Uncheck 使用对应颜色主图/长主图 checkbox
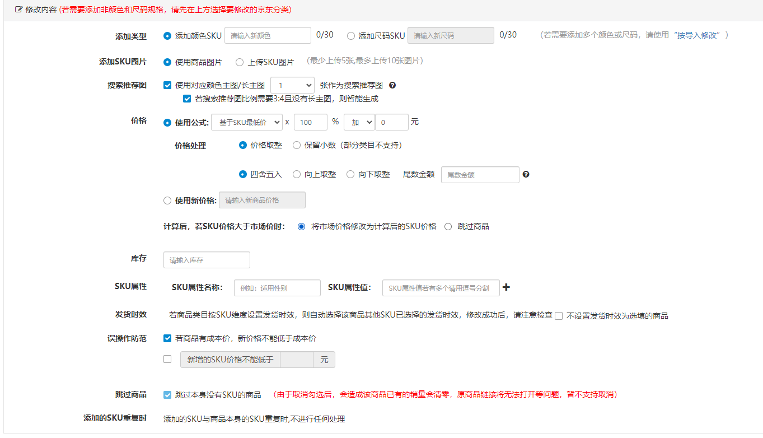The width and height of the screenshot is (763, 438). click(x=167, y=86)
